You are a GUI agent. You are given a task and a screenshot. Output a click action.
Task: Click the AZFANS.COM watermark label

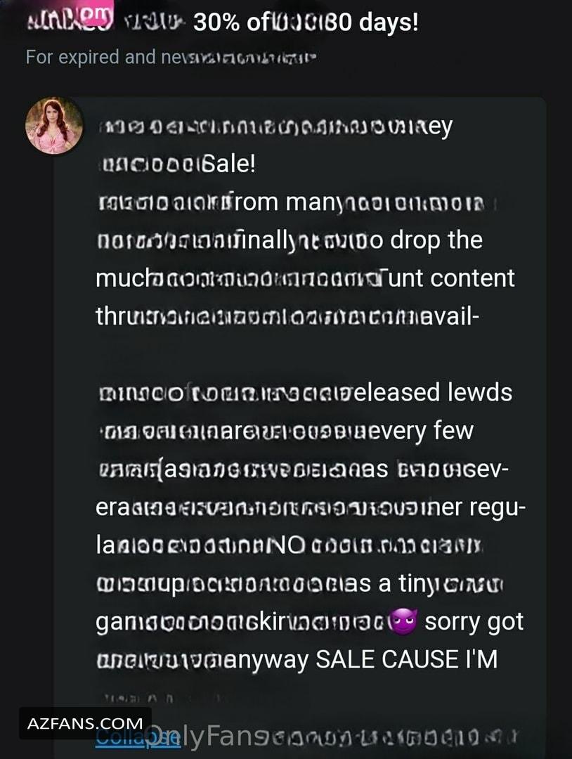click(85, 723)
